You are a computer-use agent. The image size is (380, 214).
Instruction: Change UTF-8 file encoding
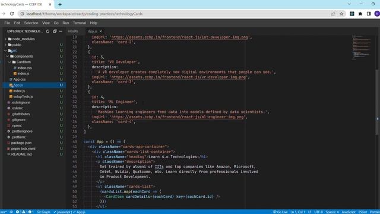point(318,212)
